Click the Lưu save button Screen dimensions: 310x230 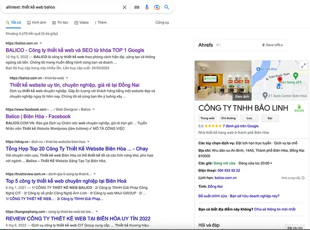click(250, 118)
